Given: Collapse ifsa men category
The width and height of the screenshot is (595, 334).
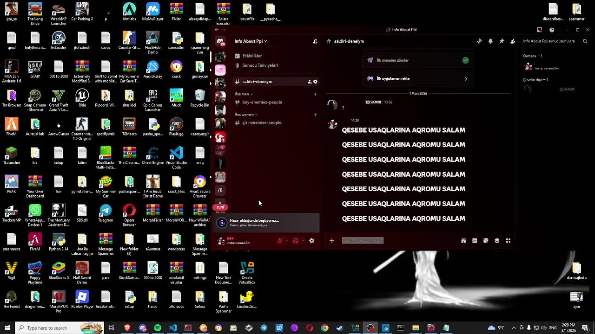Looking at the screenshot, I should (x=244, y=94).
